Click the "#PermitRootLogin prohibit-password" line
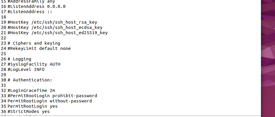Screen dimensions: 275x117 [x=52, y=96]
